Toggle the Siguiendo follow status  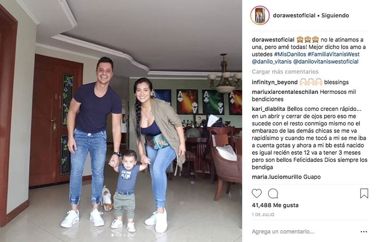tap(335, 16)
